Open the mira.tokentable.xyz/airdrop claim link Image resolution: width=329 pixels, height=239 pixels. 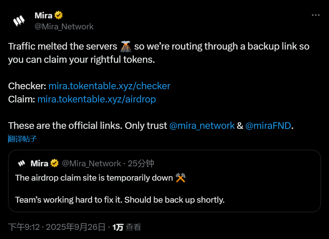pos(96,99)
